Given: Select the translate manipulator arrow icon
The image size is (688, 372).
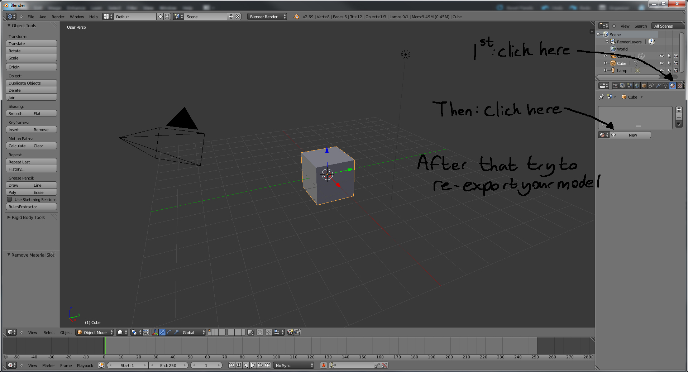Looking at the screenshot, I should point(162,332).
